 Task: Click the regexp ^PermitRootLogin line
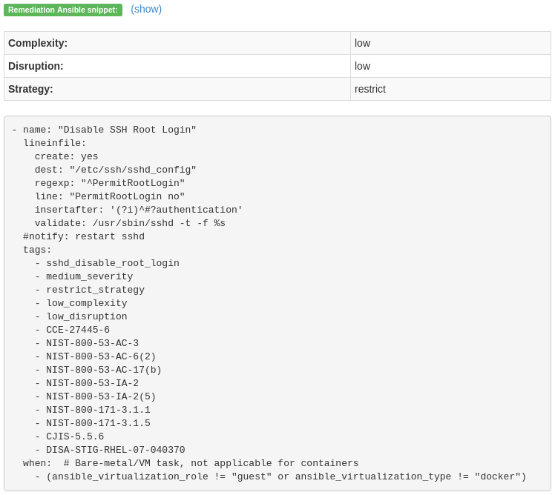click(x=110, y=183)
